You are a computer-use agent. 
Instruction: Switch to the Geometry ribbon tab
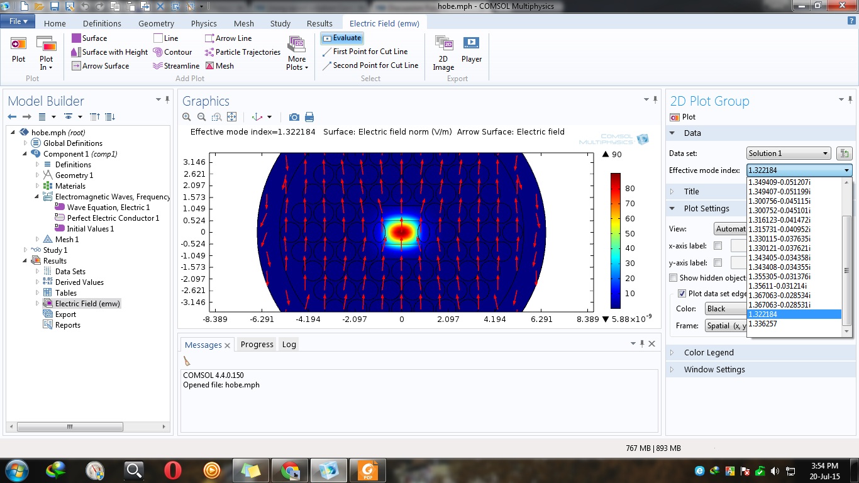pyautogui.click(x=156, y=23)
